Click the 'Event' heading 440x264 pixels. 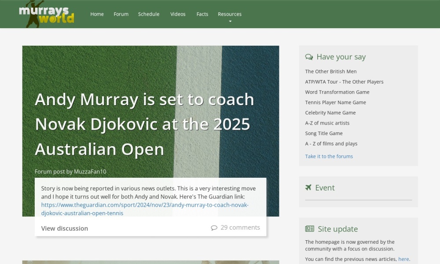[325, 188]
